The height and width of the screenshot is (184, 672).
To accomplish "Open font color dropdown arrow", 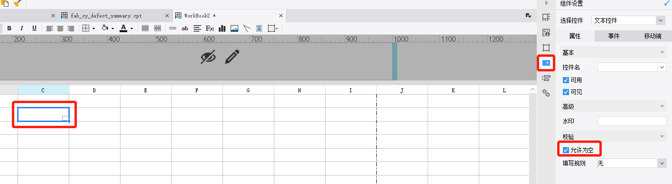I will (132, 29).
